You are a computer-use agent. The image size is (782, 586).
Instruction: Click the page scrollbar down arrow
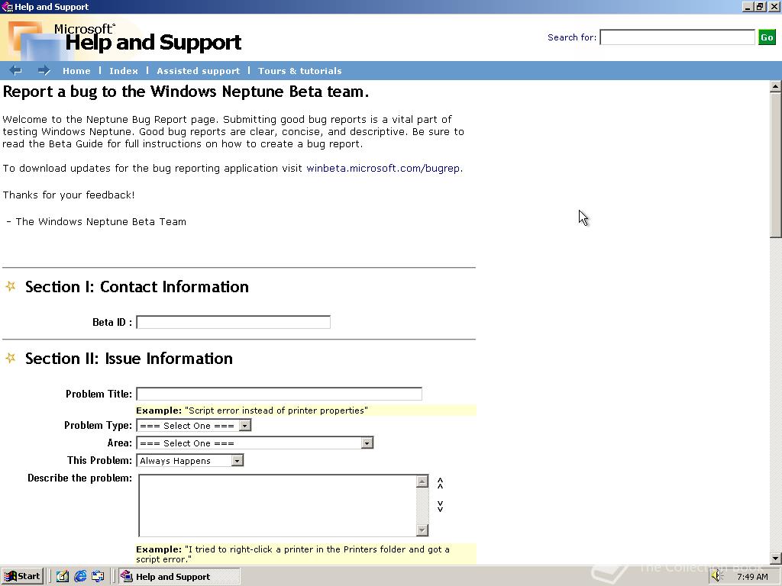click(776, 559)
